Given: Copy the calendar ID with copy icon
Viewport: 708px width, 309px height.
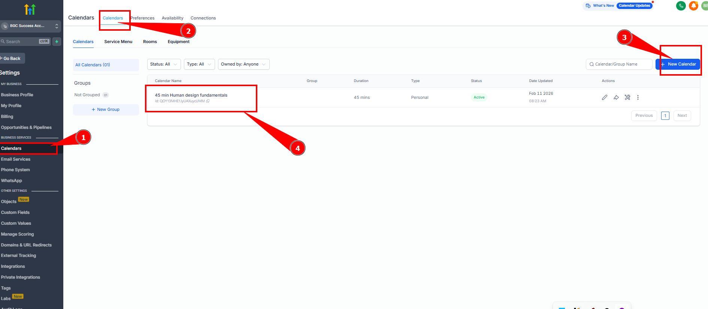Looking at the screenshot, I should click(208, 101).
